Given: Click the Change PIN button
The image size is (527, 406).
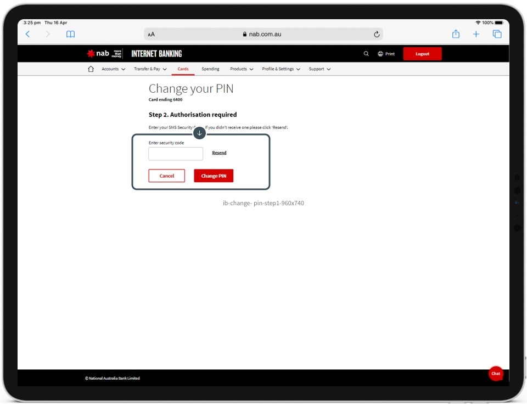Looking at the screenshot, I should (213, 176).
